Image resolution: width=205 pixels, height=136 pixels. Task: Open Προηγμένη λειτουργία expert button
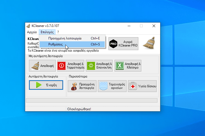click(x=82, y=86)
